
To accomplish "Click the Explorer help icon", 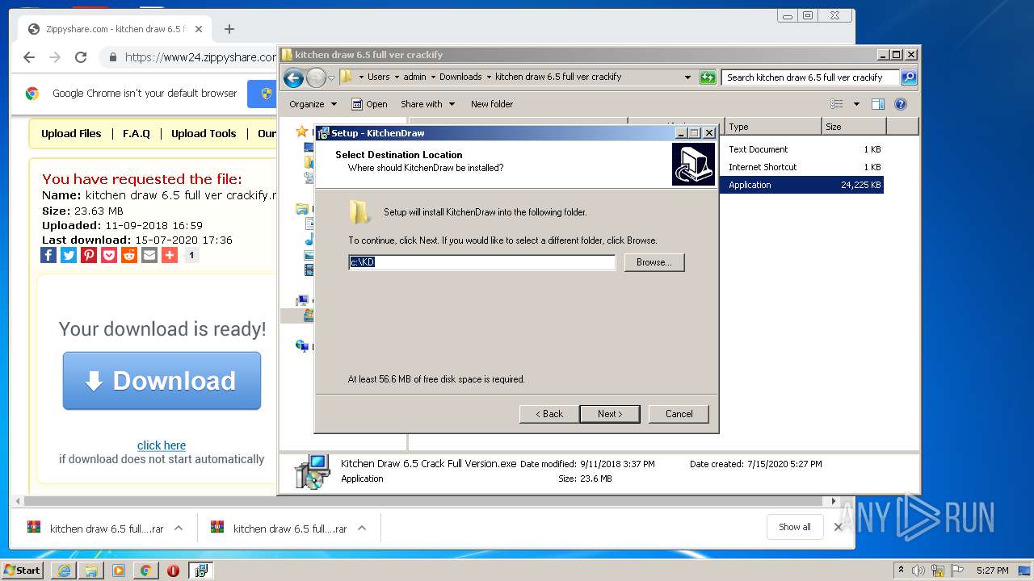I will 901,104.
